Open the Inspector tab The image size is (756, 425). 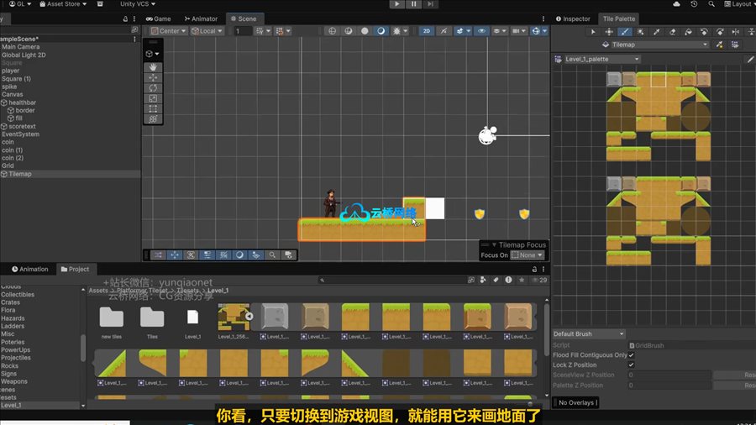click(x=572, y=18)
